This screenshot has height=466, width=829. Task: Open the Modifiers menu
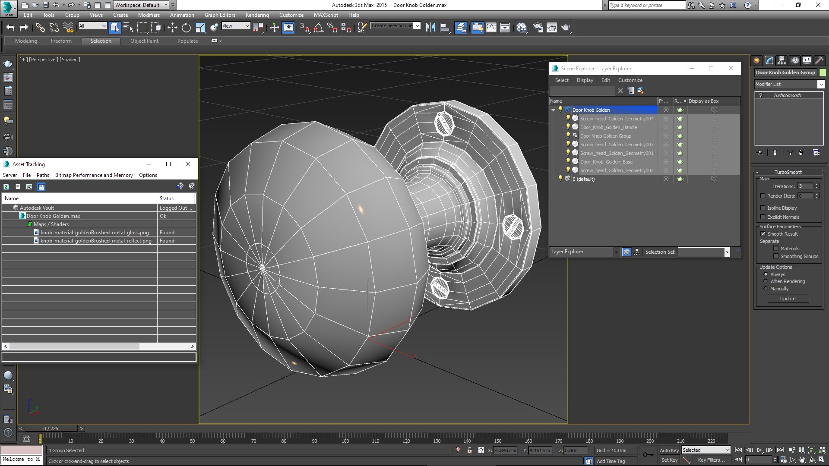tap(149, 15)
